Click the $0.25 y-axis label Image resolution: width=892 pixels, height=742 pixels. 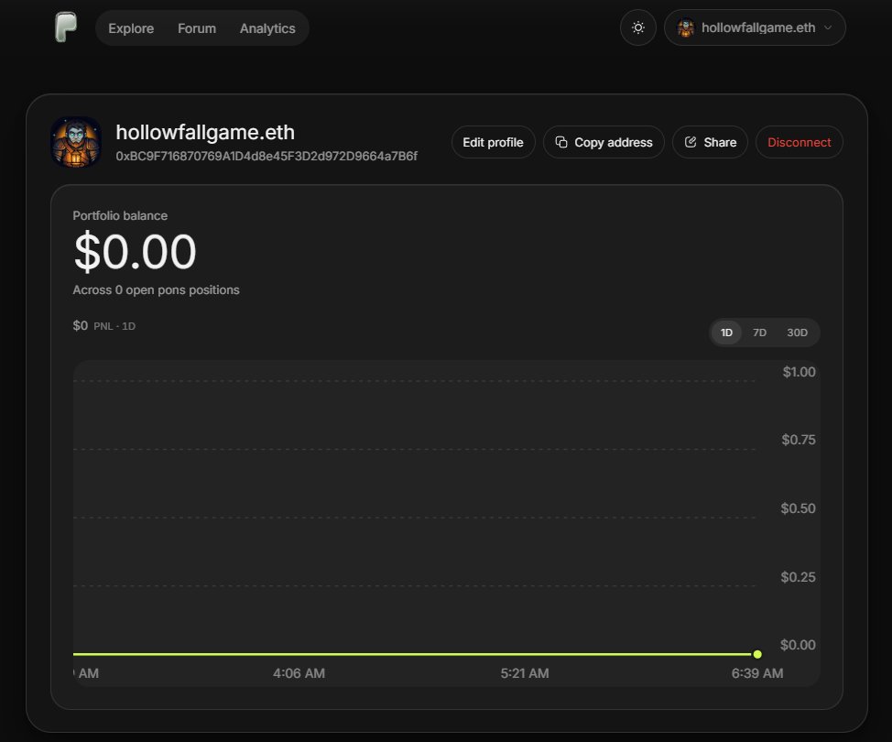click(x=798, y=577)
